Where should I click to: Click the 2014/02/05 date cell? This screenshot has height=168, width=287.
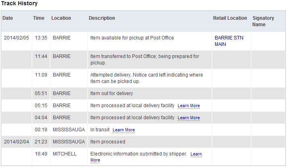(x=17, y=38)
